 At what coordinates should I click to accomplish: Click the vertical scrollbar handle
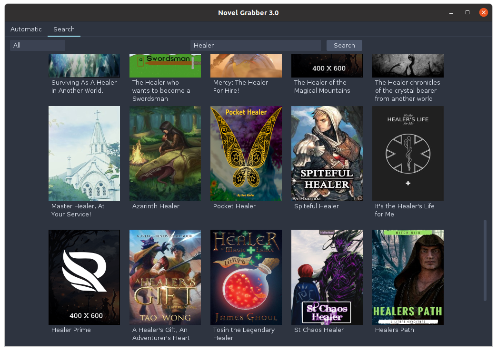tap(485, 260)
